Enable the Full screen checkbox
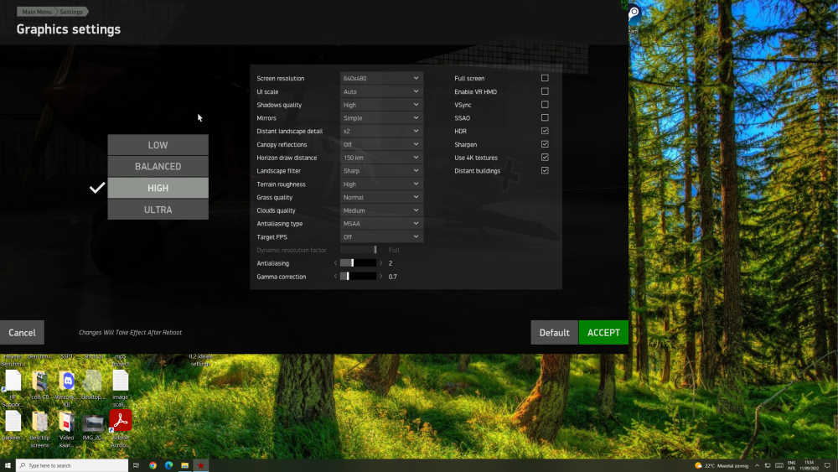The image size is (838, 472). point(545,78)
